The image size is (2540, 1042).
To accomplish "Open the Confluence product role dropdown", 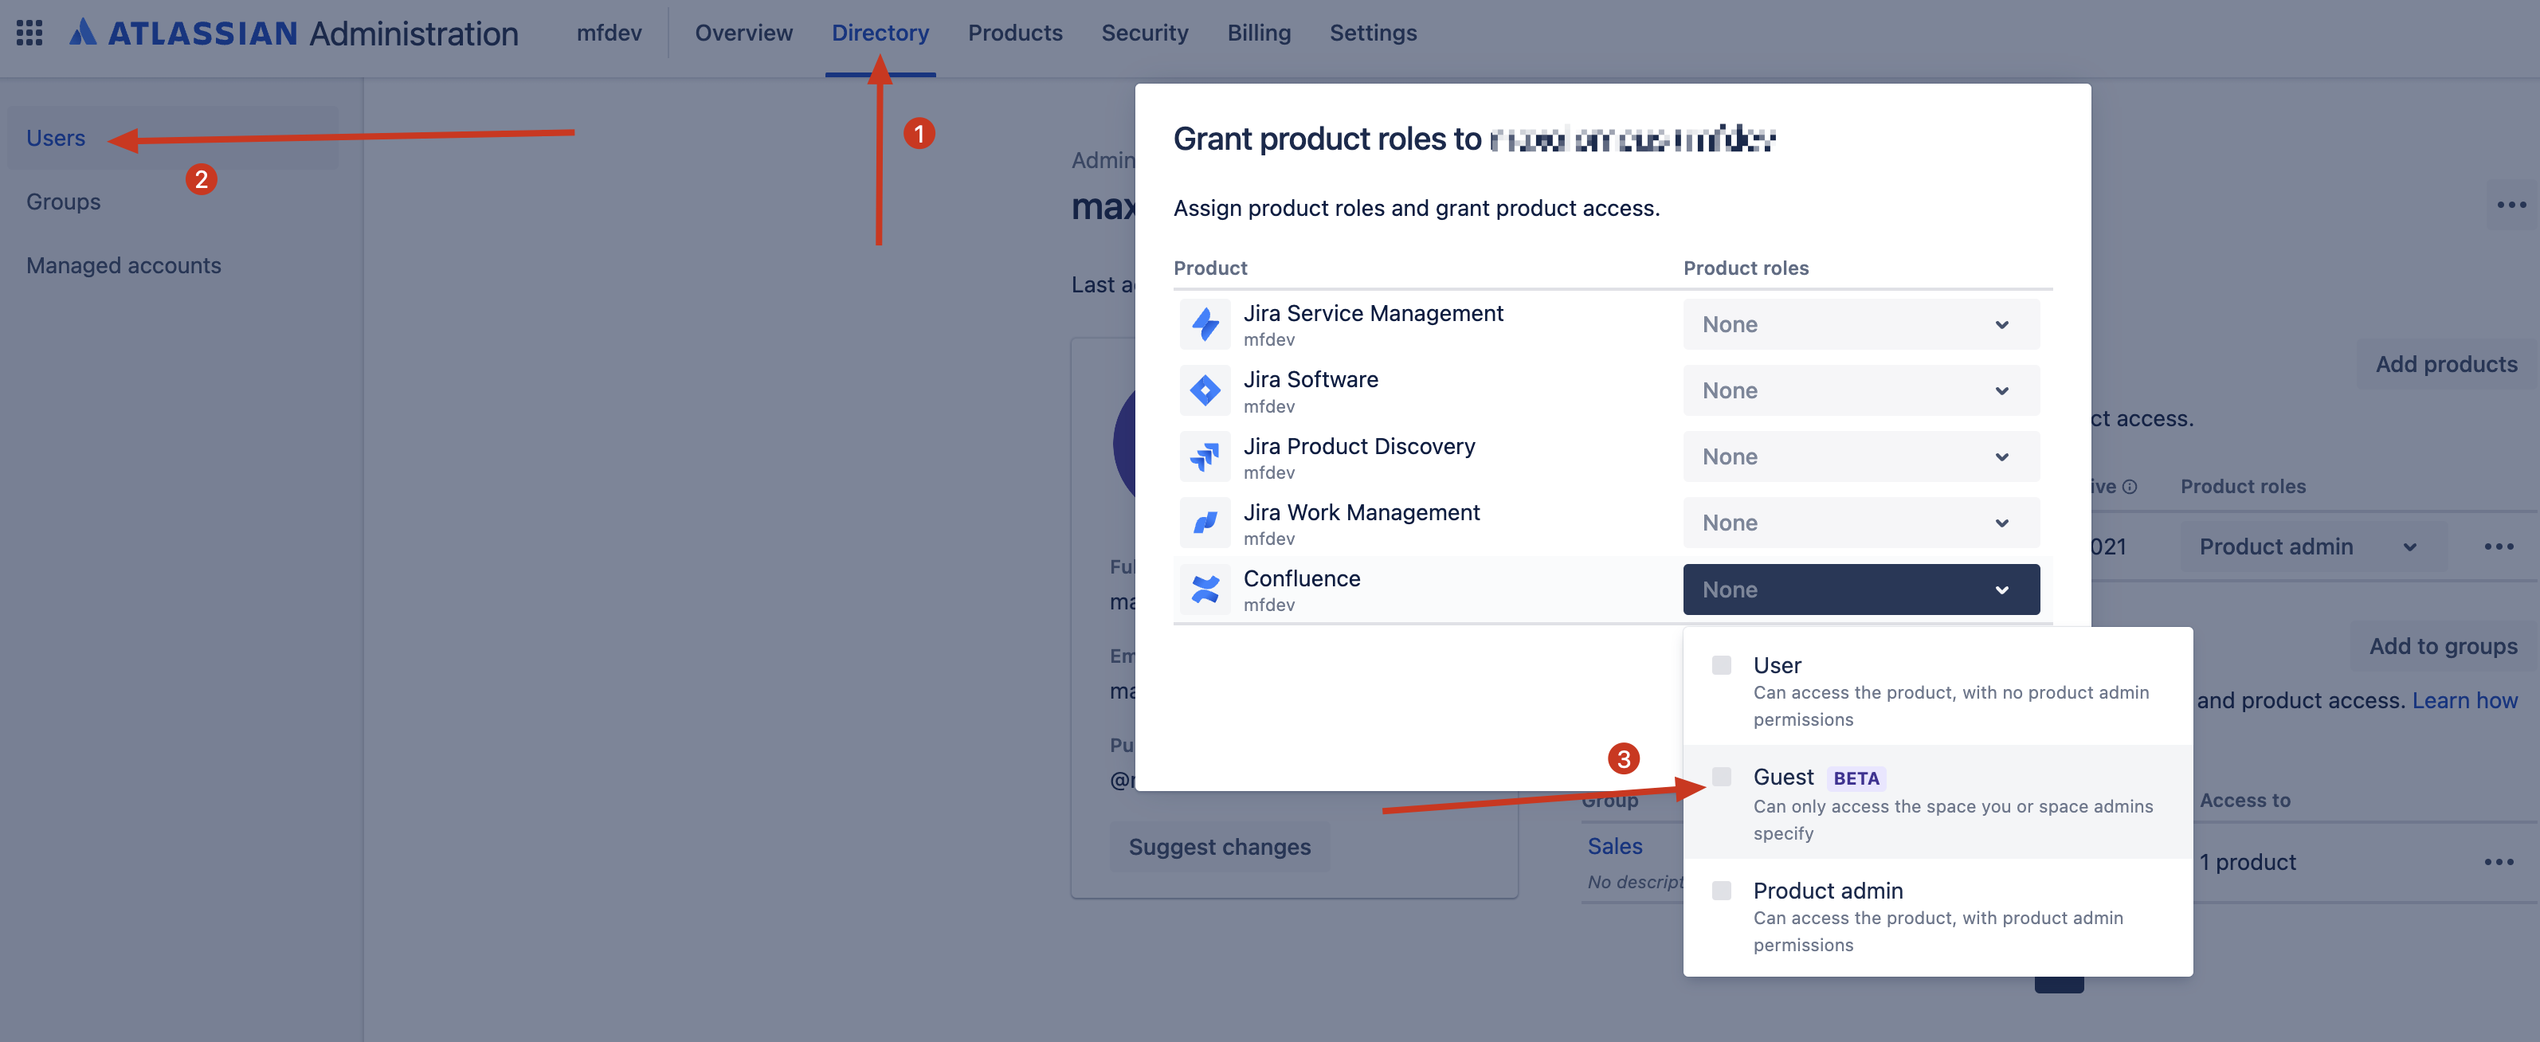I will coord(1860,589).
